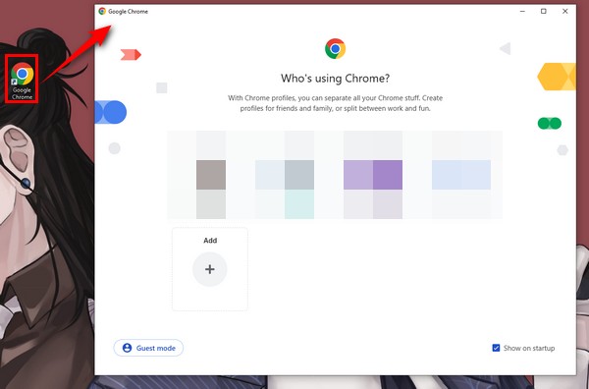
Task: Open Guest mode browsing
Action: click(x=148, y=348)
